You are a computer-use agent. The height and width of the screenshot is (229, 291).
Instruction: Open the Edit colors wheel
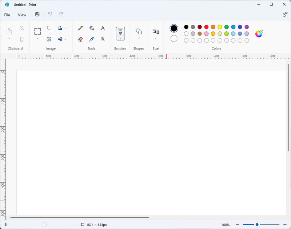coord(259,34)
